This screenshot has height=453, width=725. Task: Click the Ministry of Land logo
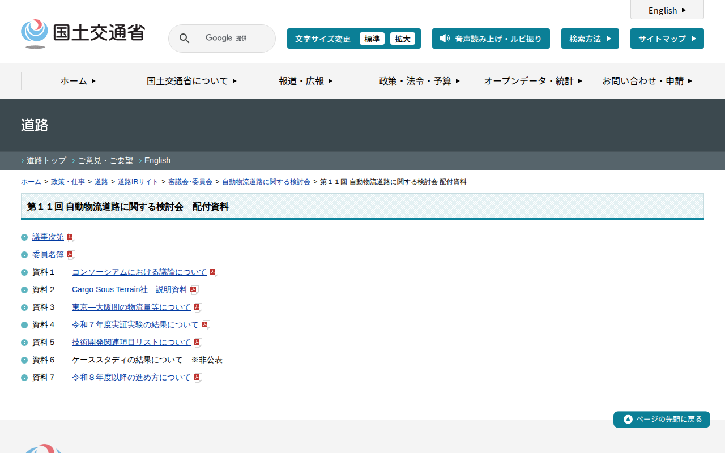[x=83, y=33]
